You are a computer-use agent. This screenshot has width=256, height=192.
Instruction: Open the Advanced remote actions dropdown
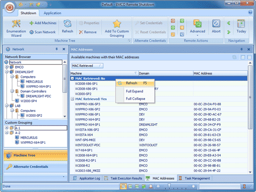tap(197, 28)
